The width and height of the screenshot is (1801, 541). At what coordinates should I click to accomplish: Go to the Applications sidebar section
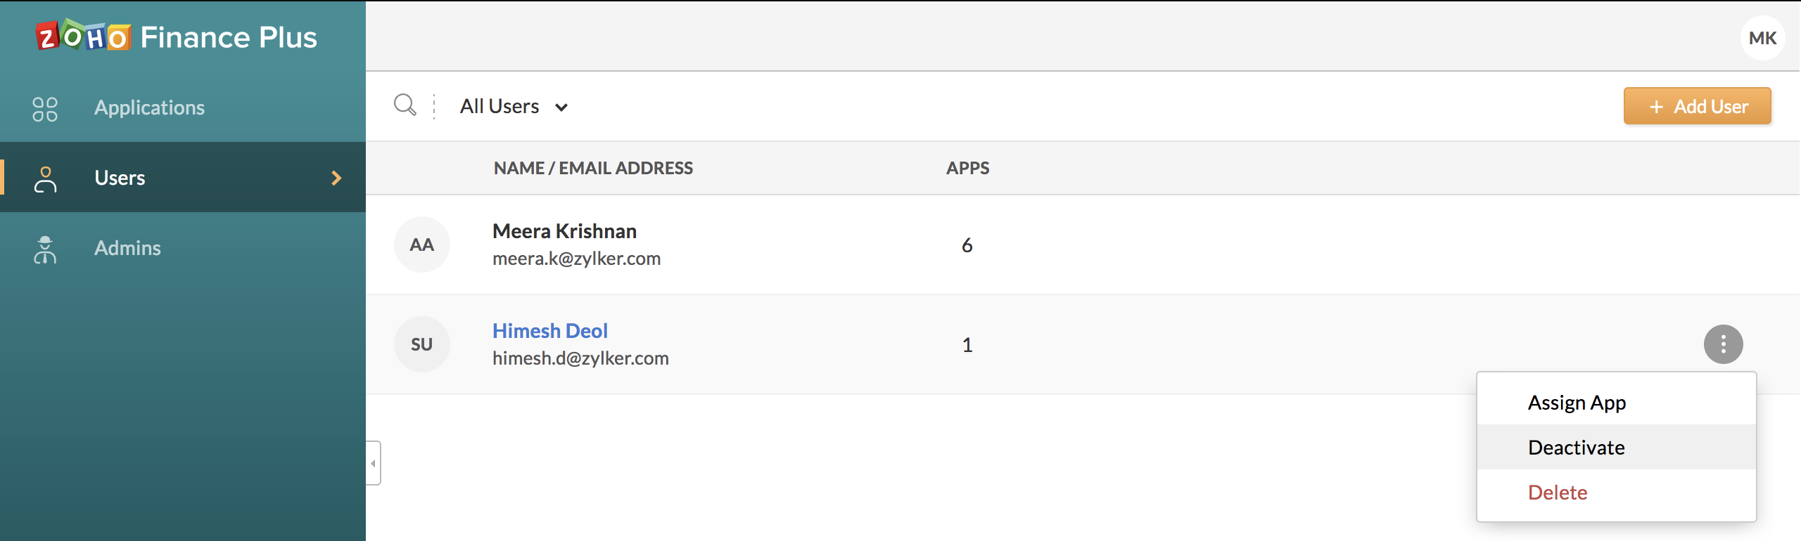pyautogui.click(x=149, y=107)
